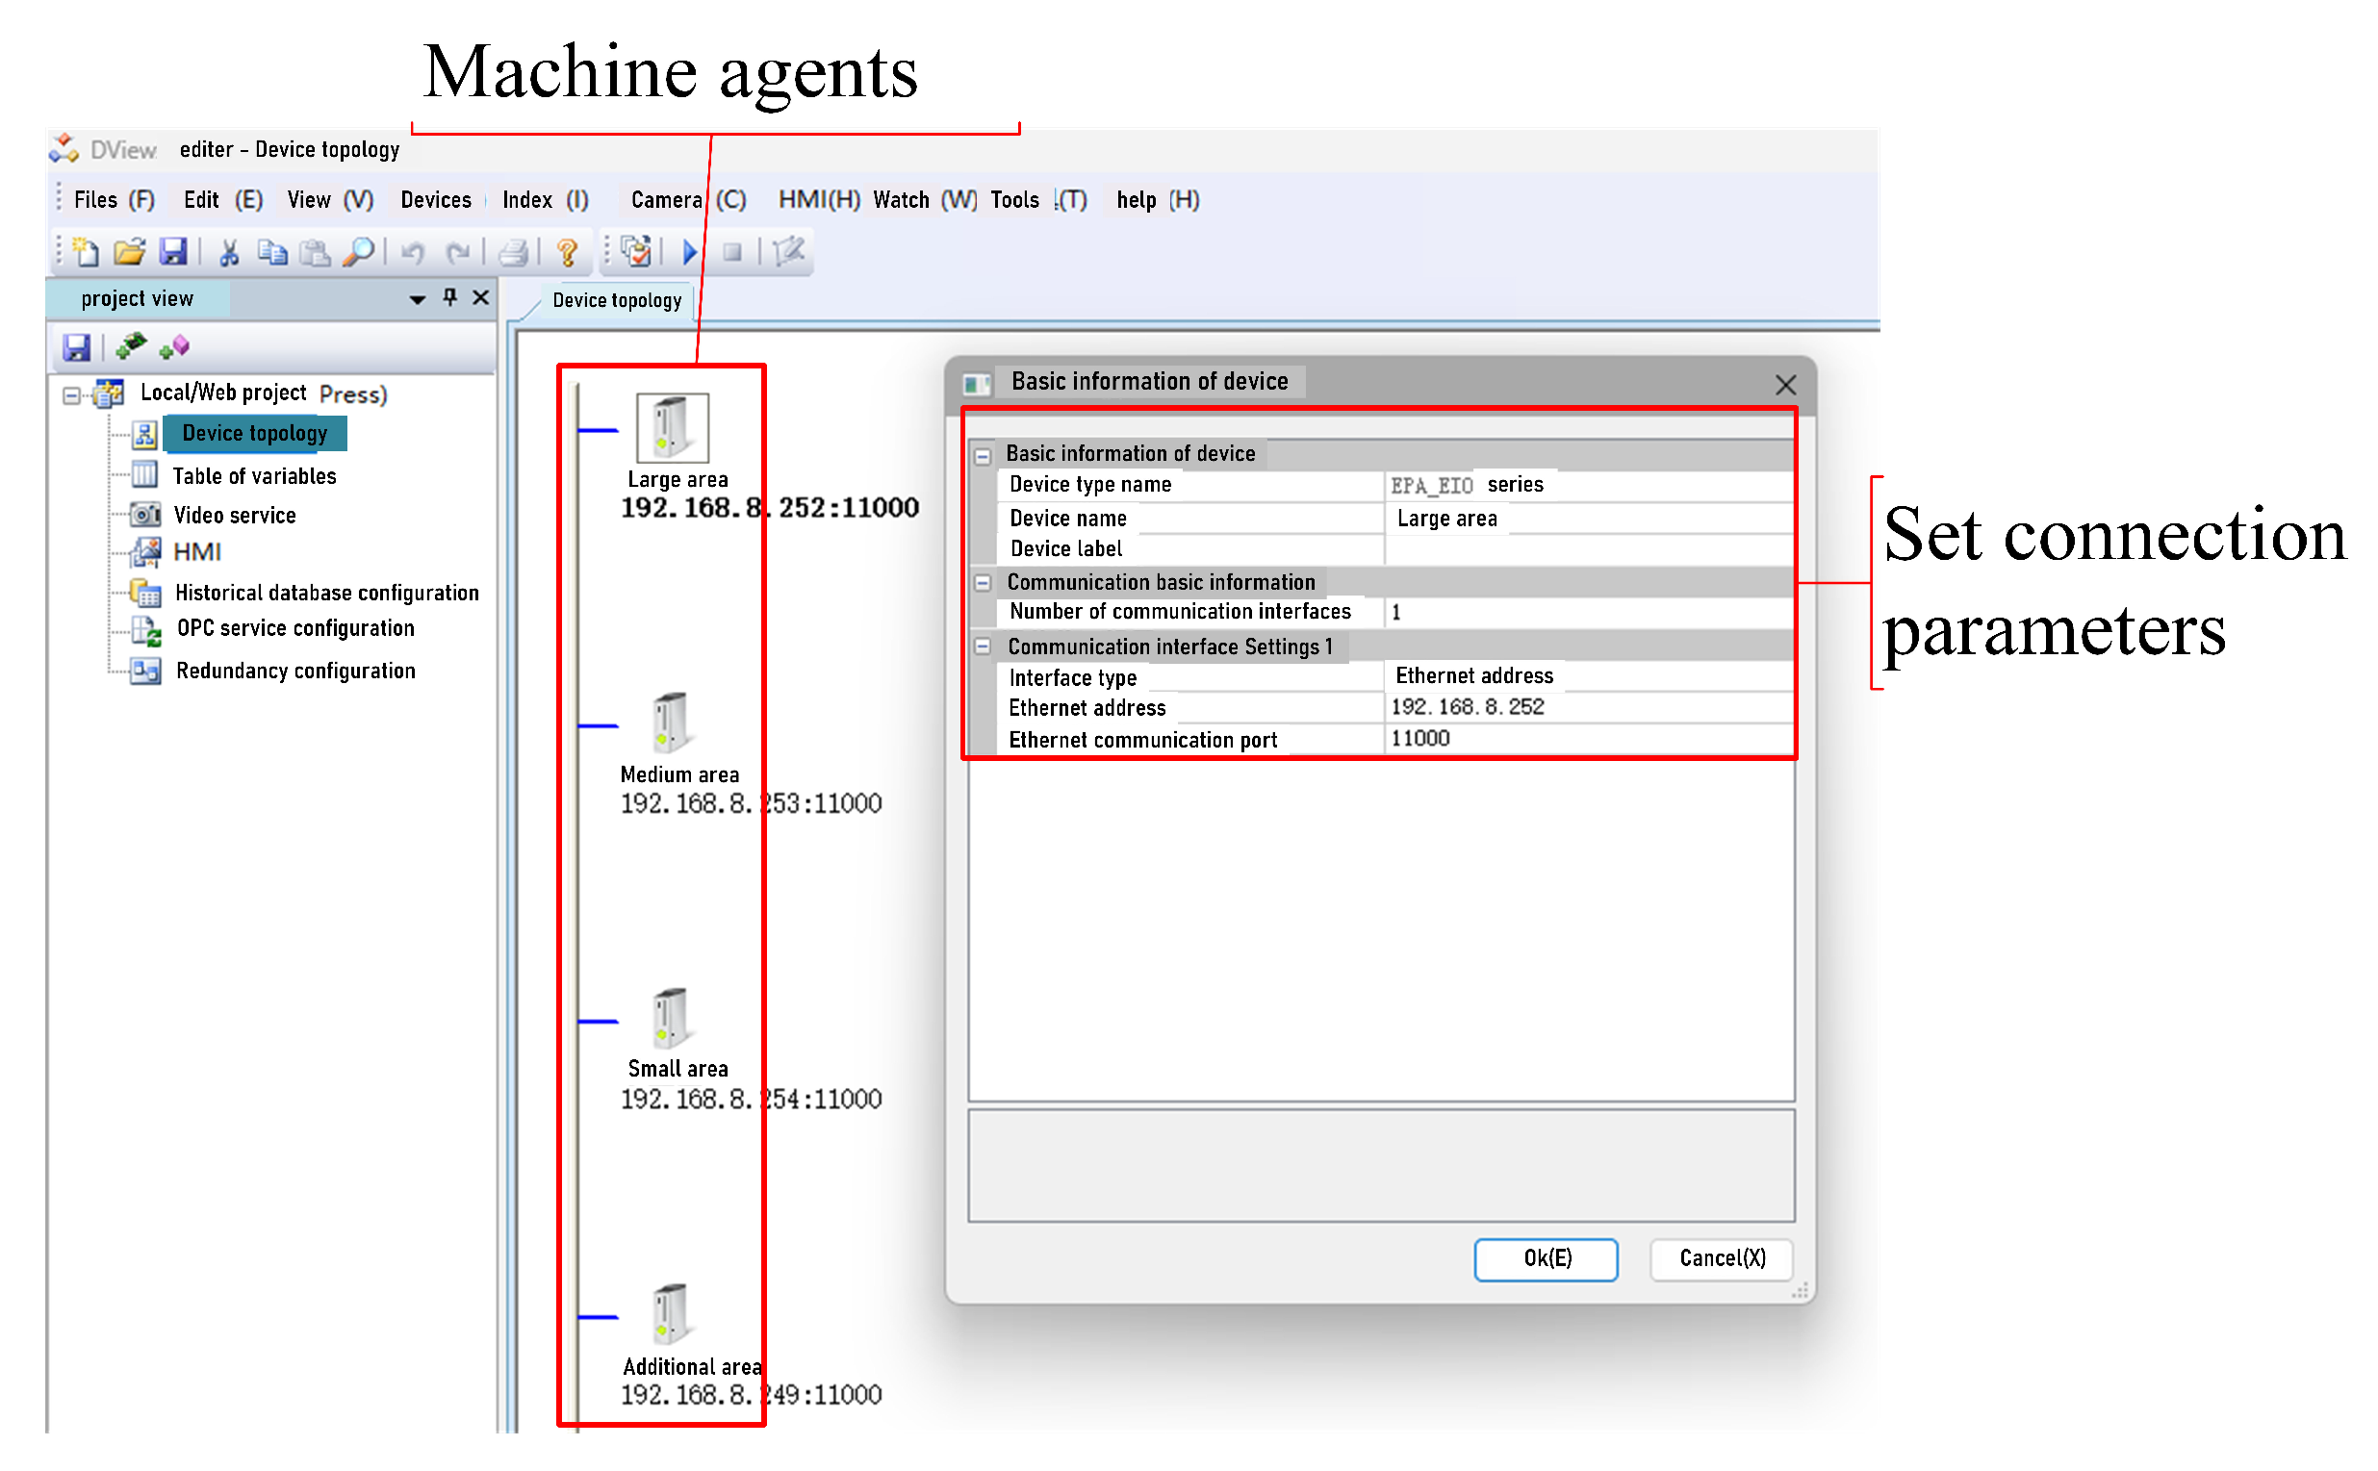
Task: Click the magnifier Find icon
Action: click(x=358, y=253)
